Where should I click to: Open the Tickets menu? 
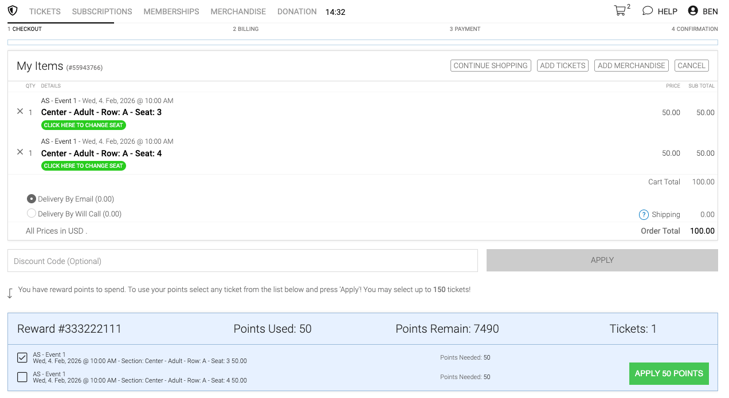click(x=45, y=11)
